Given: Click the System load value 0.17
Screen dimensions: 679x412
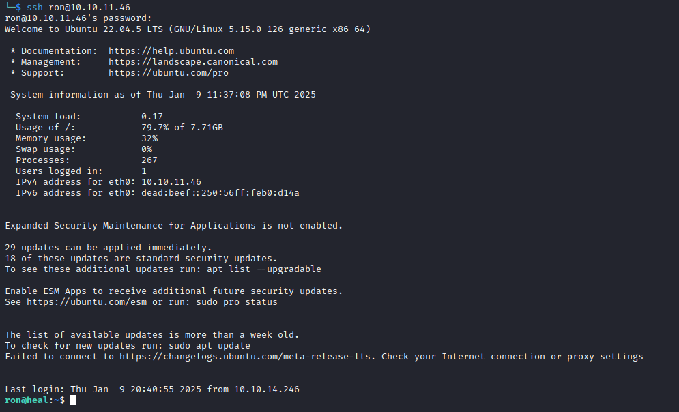Looking at the screenshot, I should [152, 117].
